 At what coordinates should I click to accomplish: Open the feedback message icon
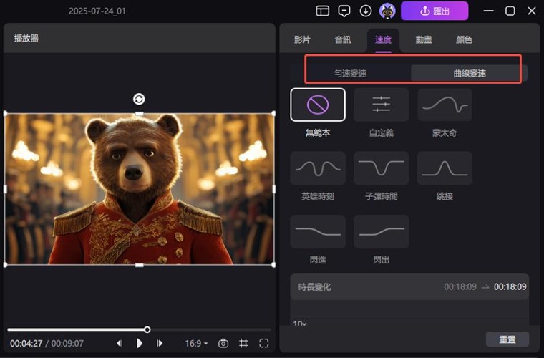(344, 11)
